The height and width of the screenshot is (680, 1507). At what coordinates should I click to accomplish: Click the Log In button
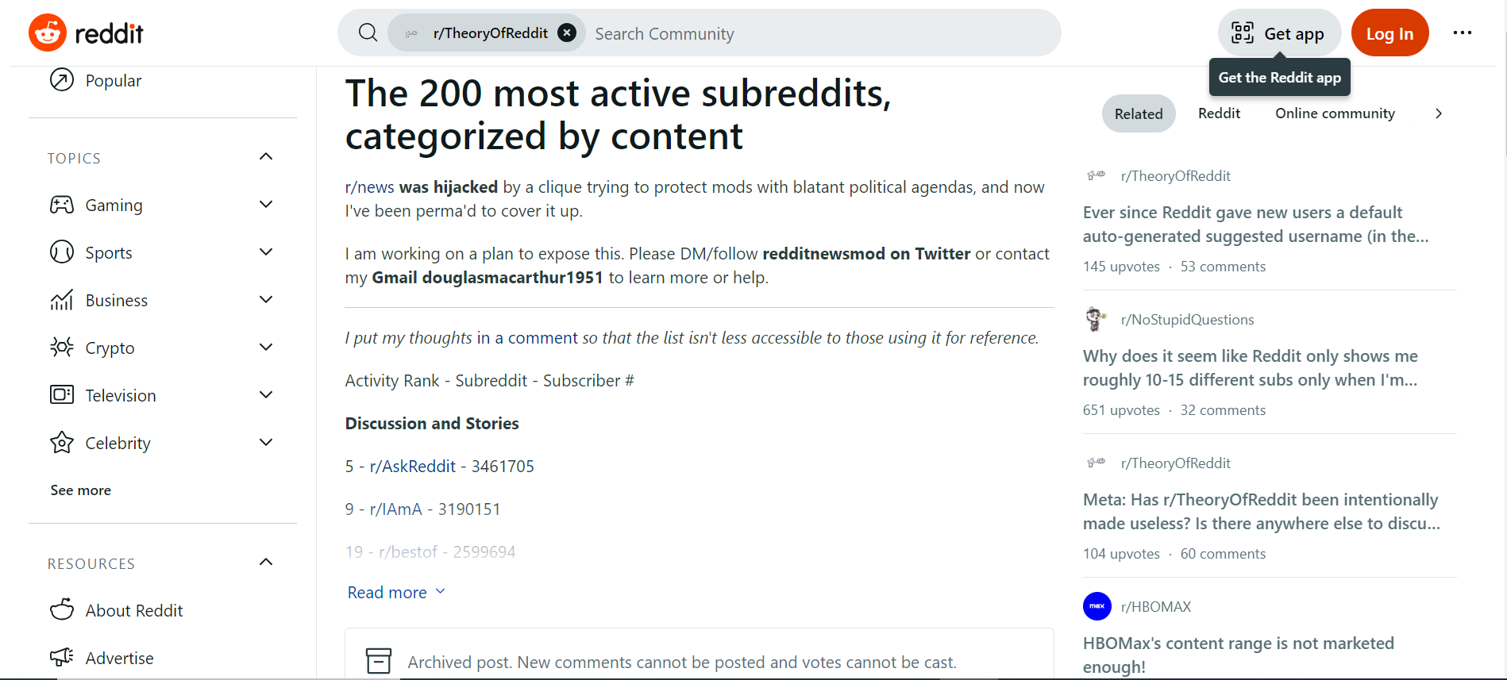pos(1389,33)
